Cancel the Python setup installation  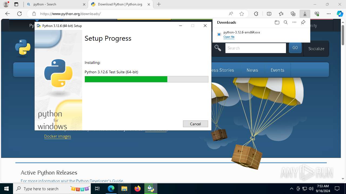(195, 124)
